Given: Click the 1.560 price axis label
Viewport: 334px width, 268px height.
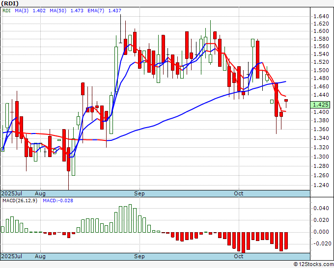Looking at the screenshot, I should tap(321, 47).
